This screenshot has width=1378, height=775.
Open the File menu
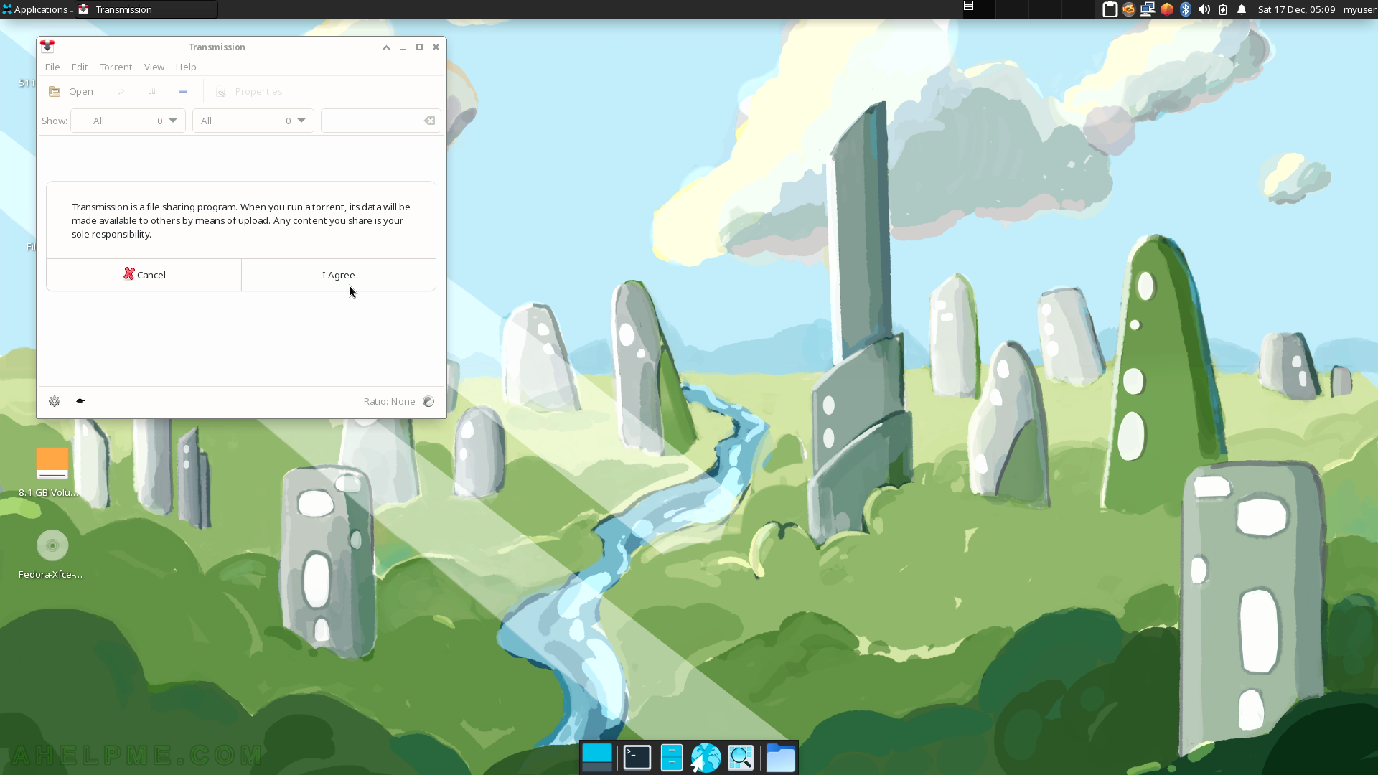click(52, 67)
